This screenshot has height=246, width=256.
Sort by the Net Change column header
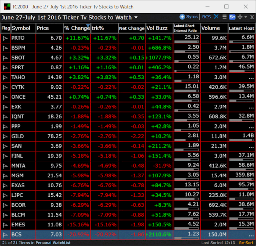(x=132, y=28)
